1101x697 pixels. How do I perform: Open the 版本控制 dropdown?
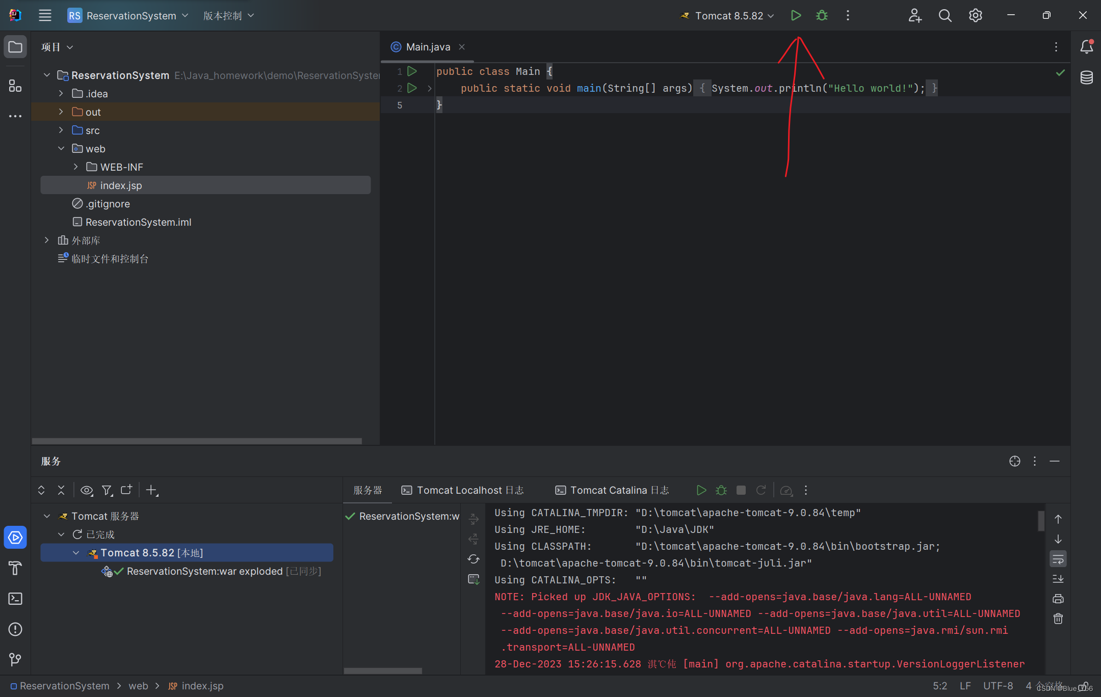tap(228, 16)
